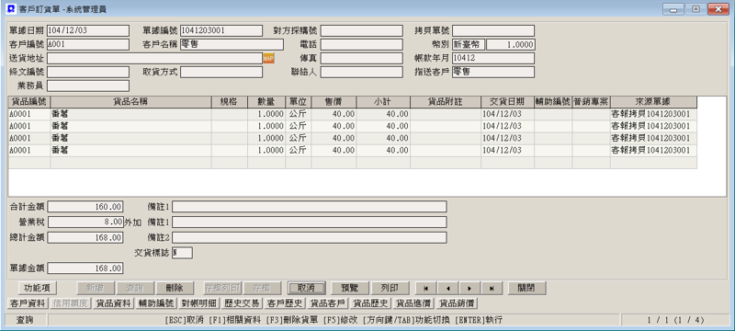Open 對帳明細 button
Screen dimensions: 735x331
199,303
